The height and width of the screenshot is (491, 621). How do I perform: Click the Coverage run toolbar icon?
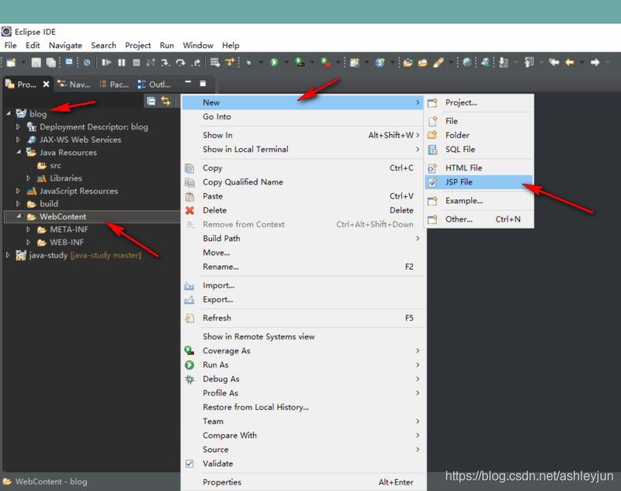[x=299, y=62]
